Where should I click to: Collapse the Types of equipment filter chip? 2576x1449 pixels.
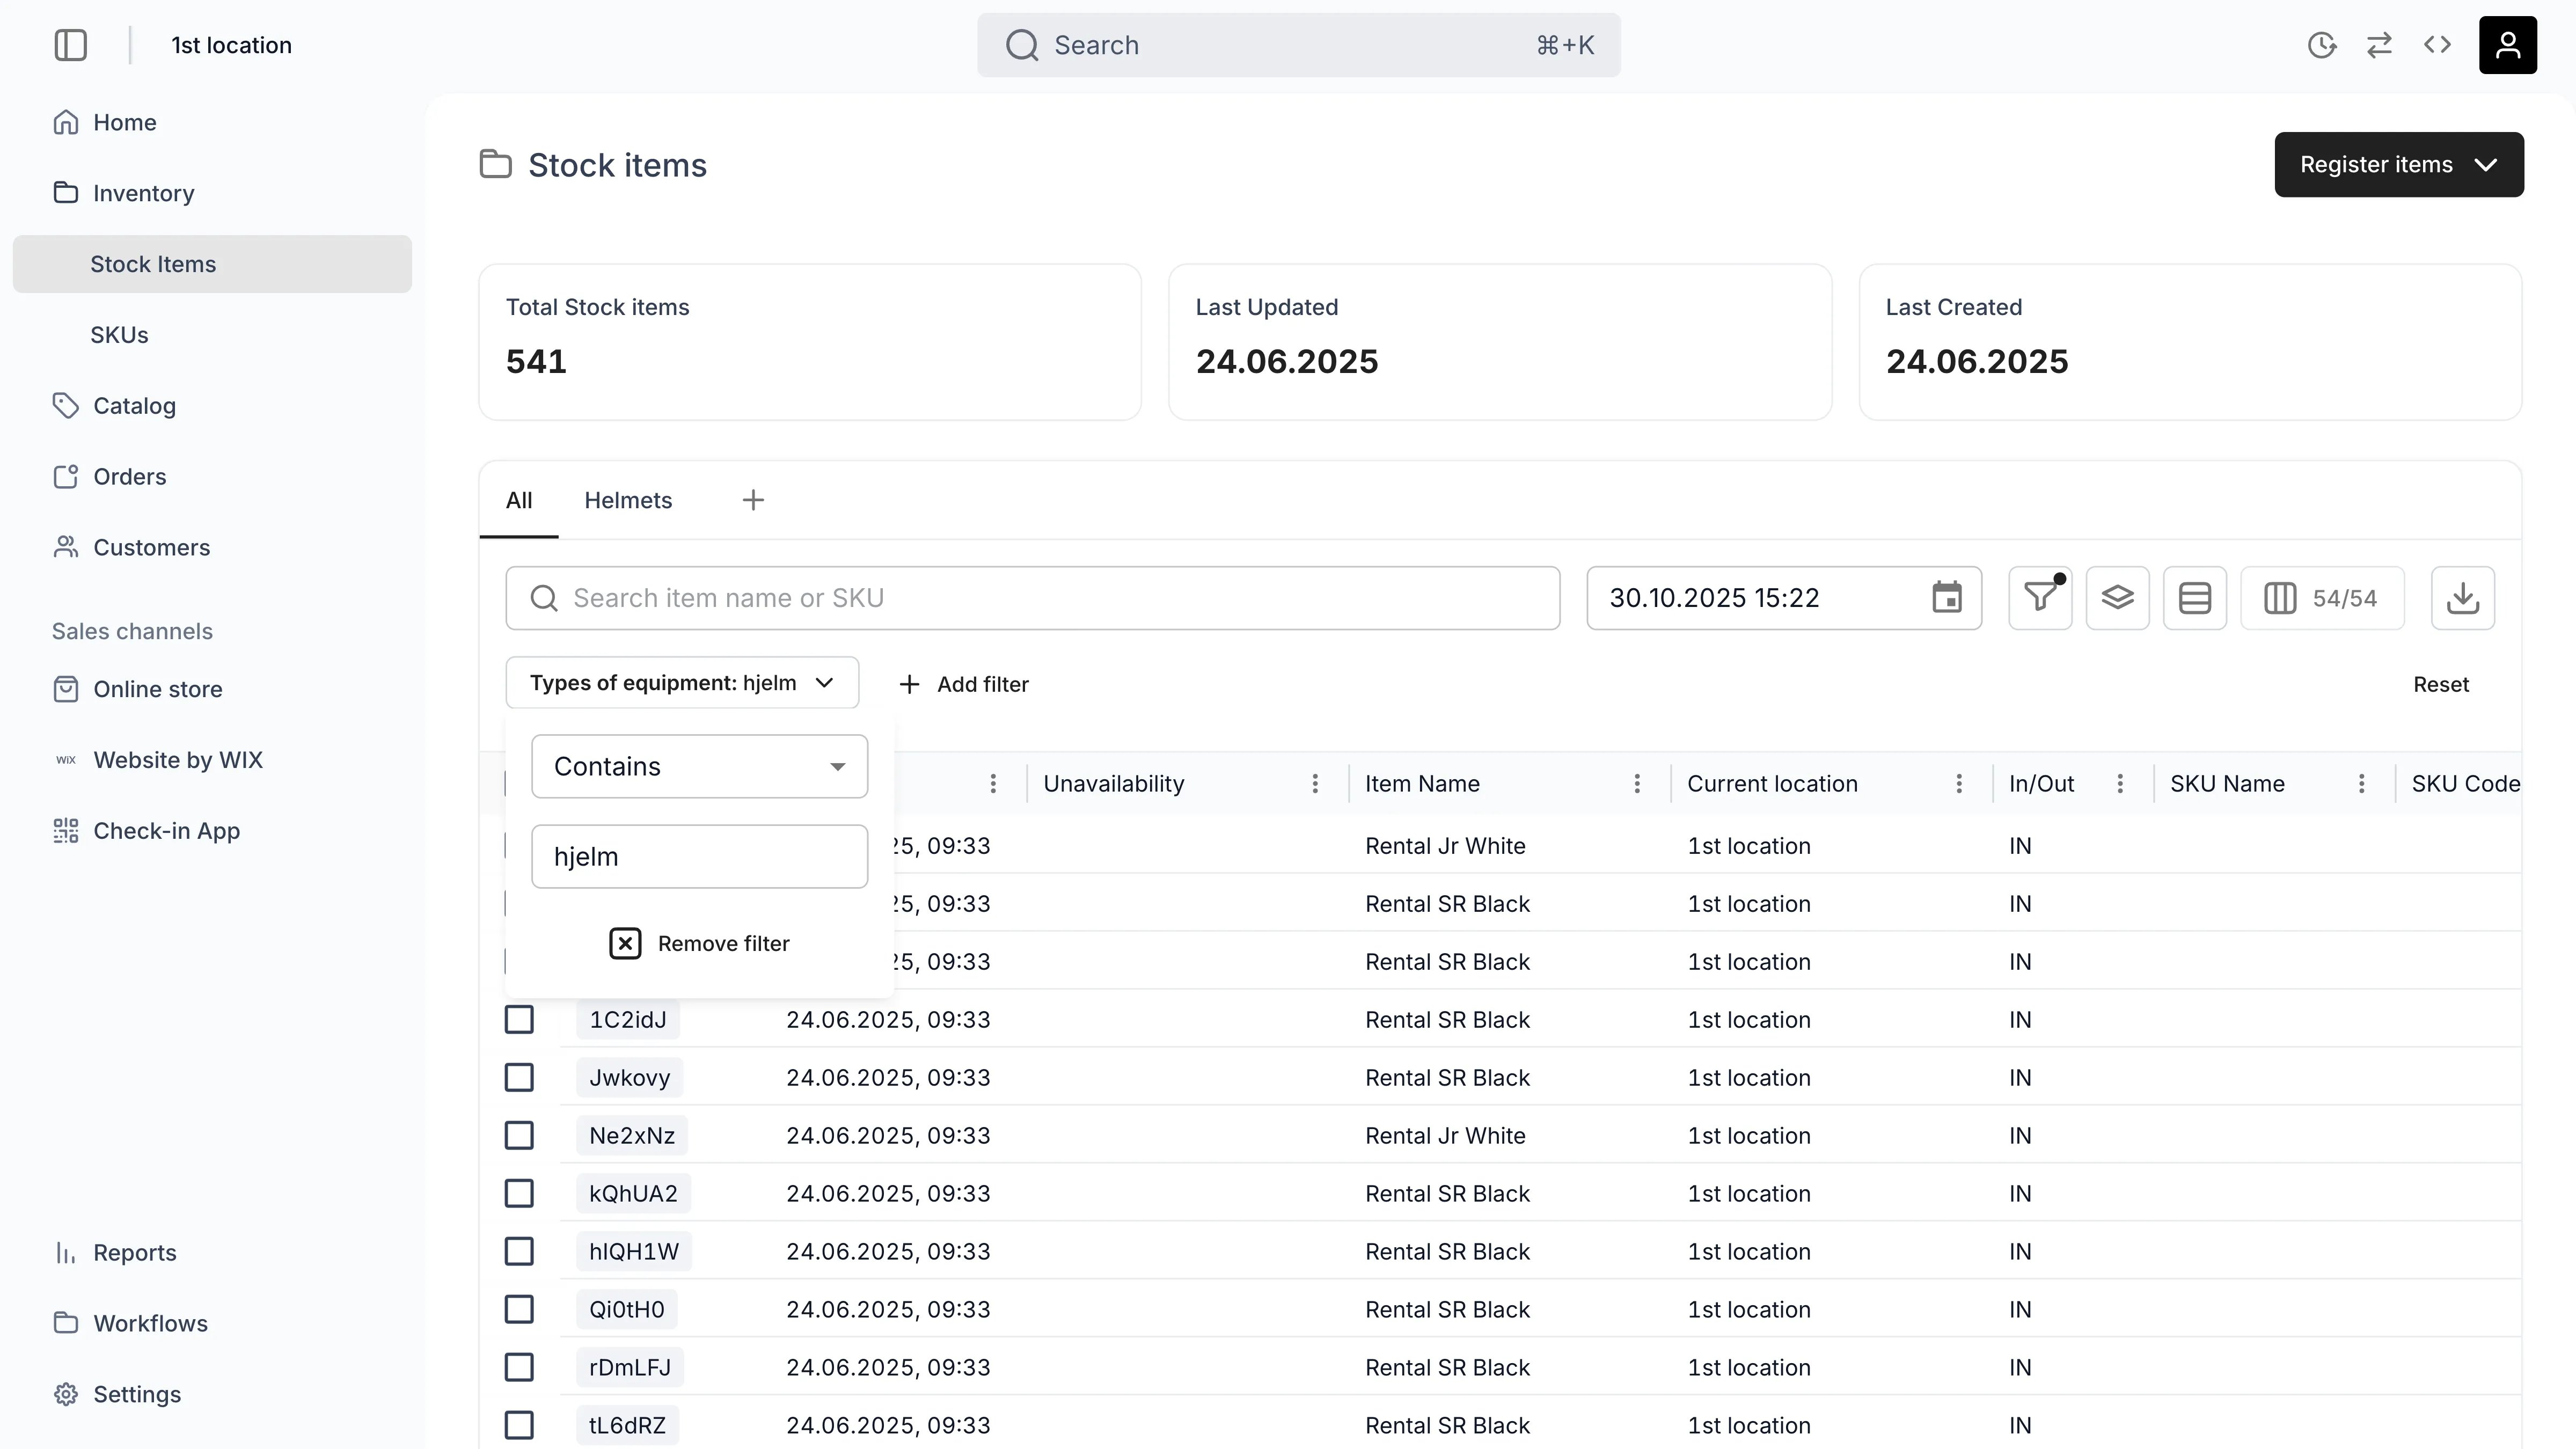682,683
